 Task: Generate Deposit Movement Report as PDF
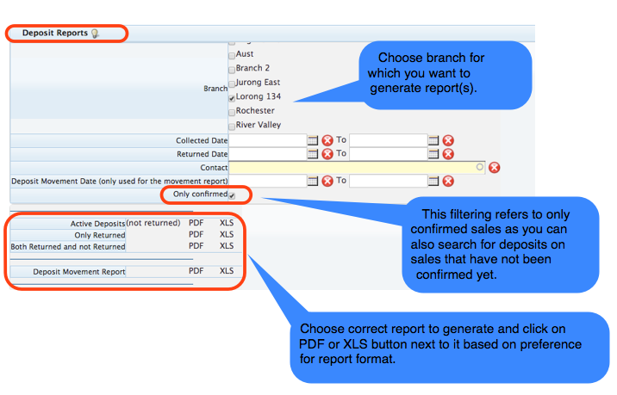click(196, 271)
